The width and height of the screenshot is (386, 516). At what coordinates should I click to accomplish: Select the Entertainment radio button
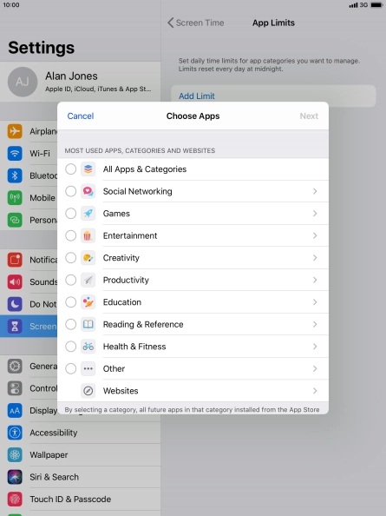tap(70, 235)
